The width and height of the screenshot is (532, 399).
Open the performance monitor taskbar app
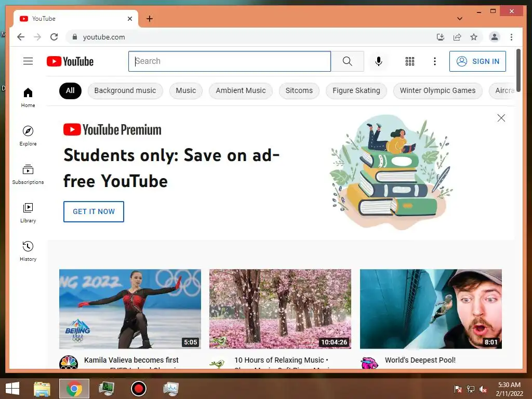(x=170, y=389)
